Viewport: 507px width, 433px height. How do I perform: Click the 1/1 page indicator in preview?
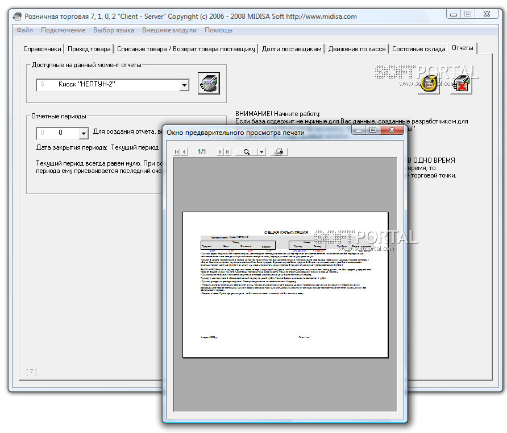[x=202, y=151]
